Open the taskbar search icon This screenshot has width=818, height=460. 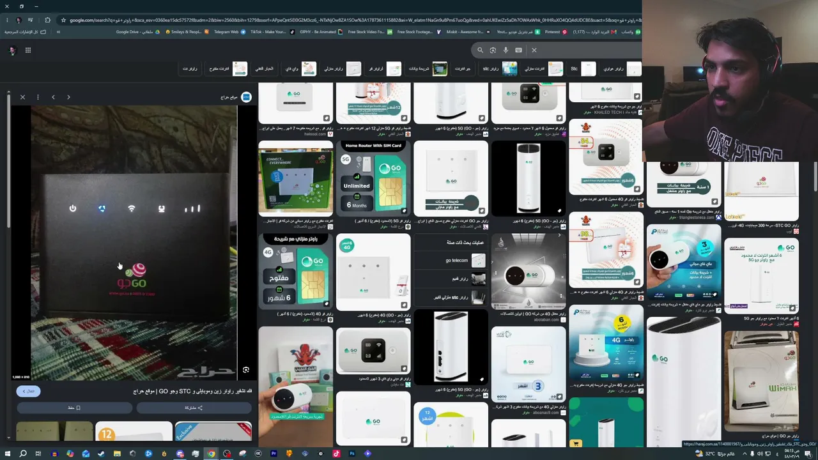click(23, 454)
